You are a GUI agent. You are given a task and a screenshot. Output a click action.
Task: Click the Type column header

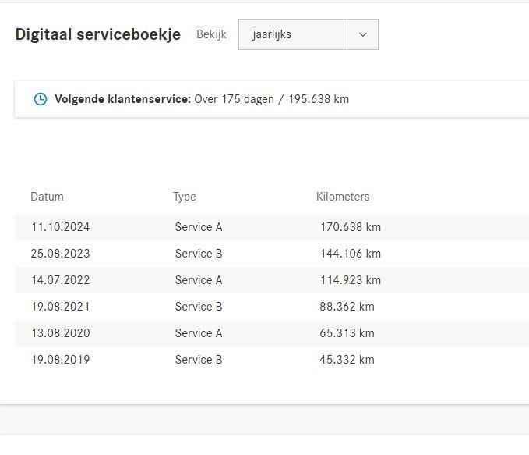pos(185,197)
